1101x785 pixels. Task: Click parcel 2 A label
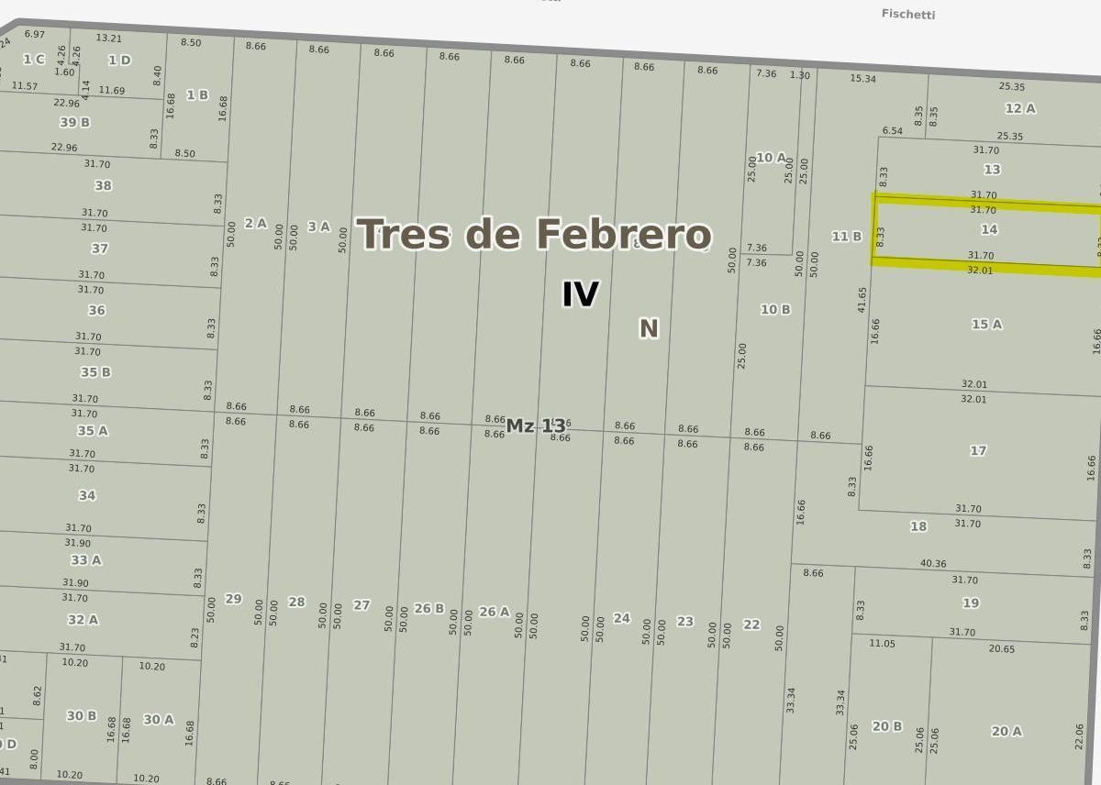click(x=255, y=224)
